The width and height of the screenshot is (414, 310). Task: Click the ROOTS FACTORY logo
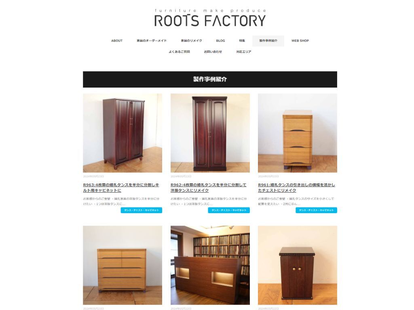click(x=210, y=18)
